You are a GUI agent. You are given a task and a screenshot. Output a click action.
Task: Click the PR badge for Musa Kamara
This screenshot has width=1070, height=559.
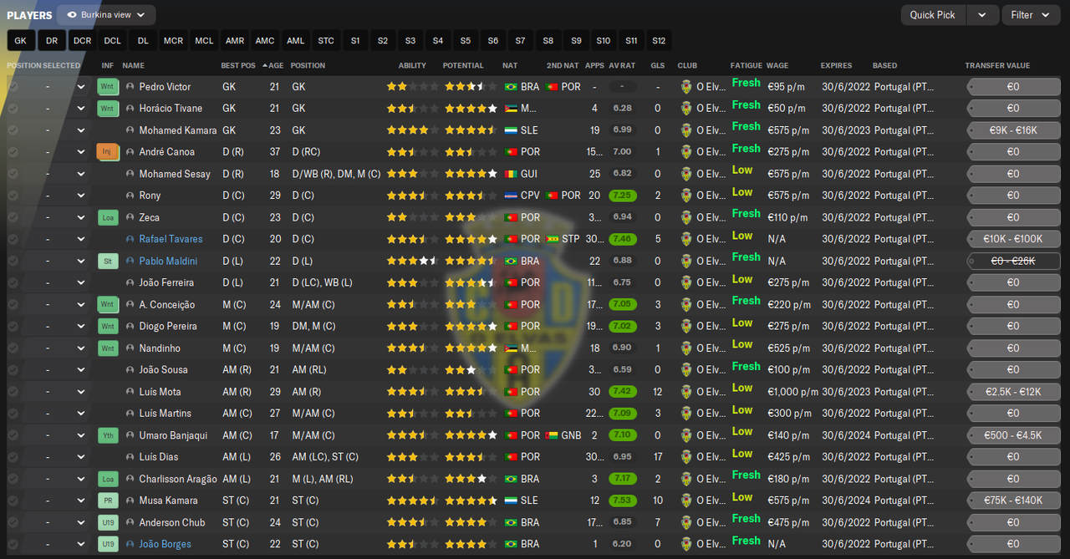tap(109, 501)
